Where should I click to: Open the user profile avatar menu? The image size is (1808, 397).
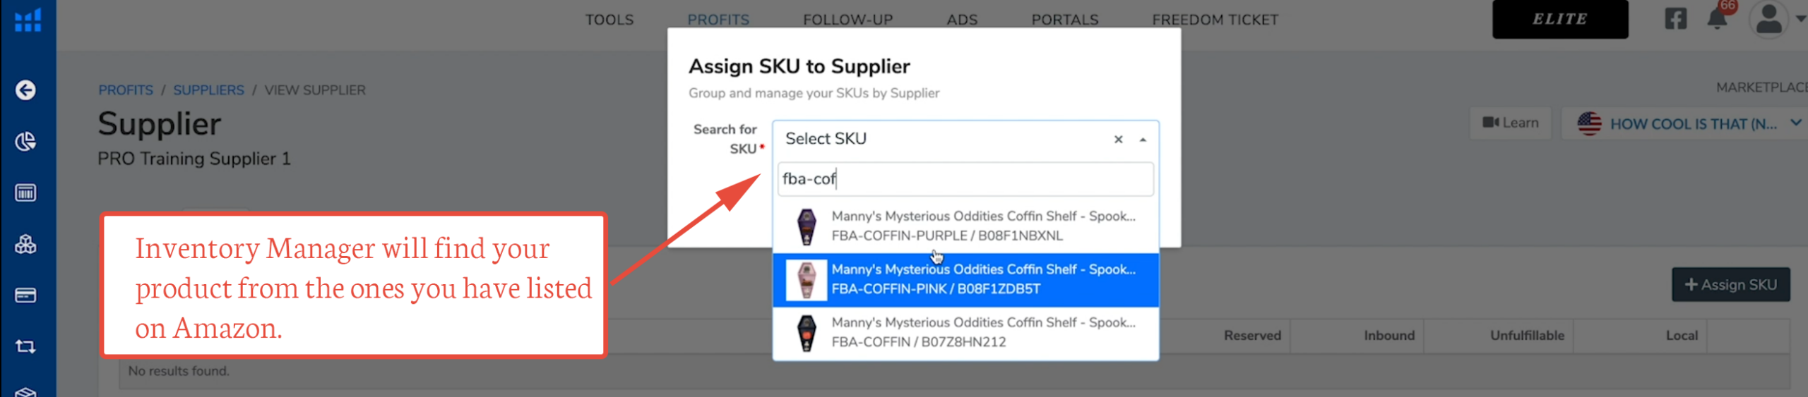point(1768,19)
